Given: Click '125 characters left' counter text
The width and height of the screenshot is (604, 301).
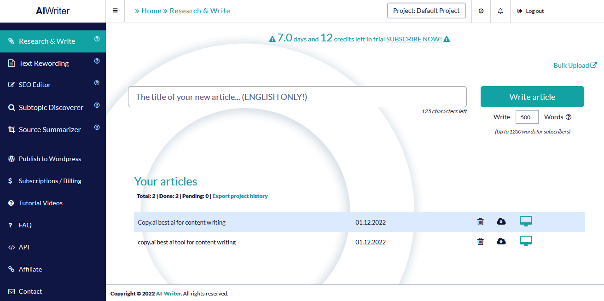Looking at the screenshot, I should [444, 111].
